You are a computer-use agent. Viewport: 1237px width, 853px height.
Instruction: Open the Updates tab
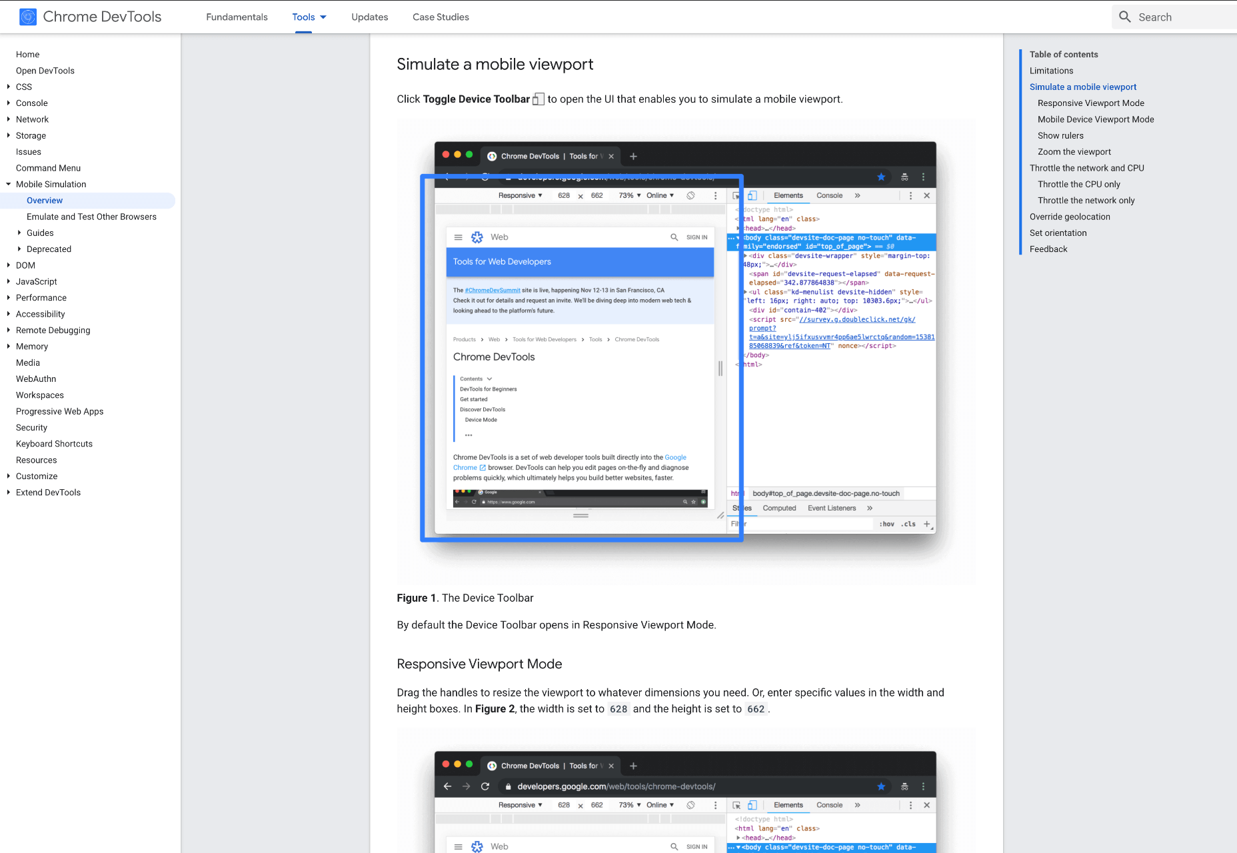[370, 17]
